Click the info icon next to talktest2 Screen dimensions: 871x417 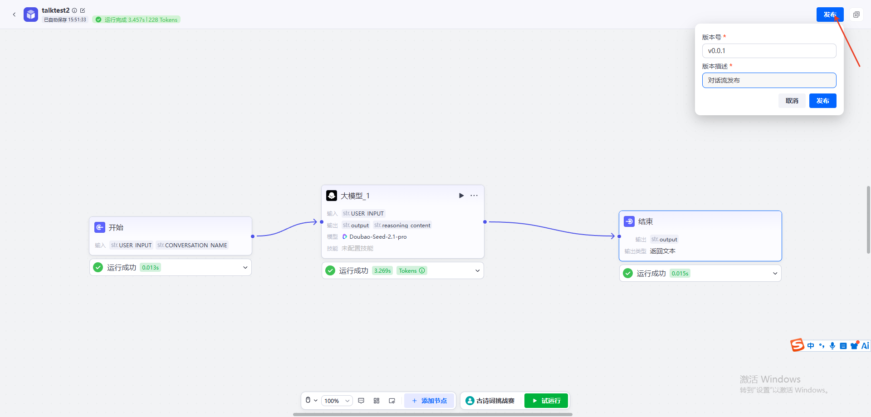(x=74, y=10)
